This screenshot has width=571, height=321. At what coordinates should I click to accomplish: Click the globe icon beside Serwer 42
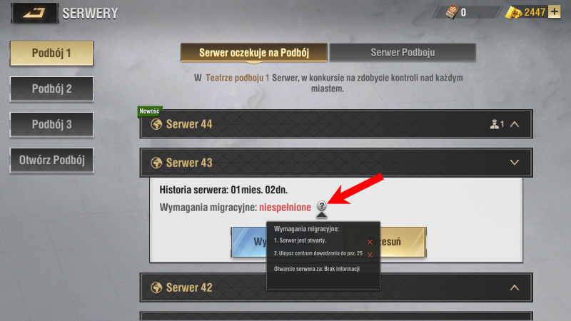[x=156, y=287]
